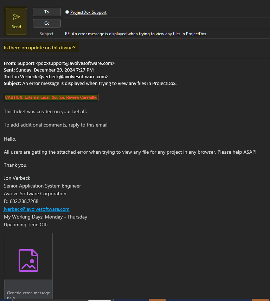Send the email with the Send button
The image size is (270, 301).
[x=17, y=21]
